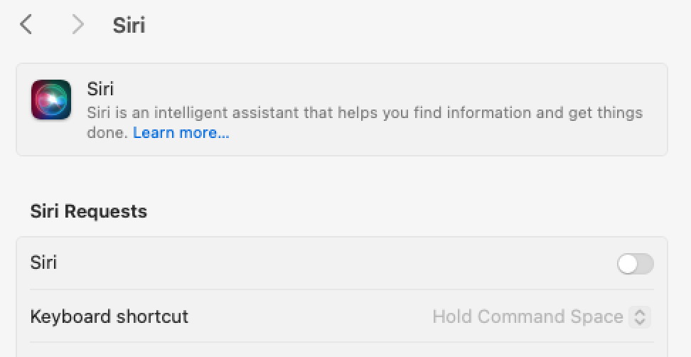Click the Keyboard shortcut row label
Viewport: 691px width, 357px height.
[109, 317]
